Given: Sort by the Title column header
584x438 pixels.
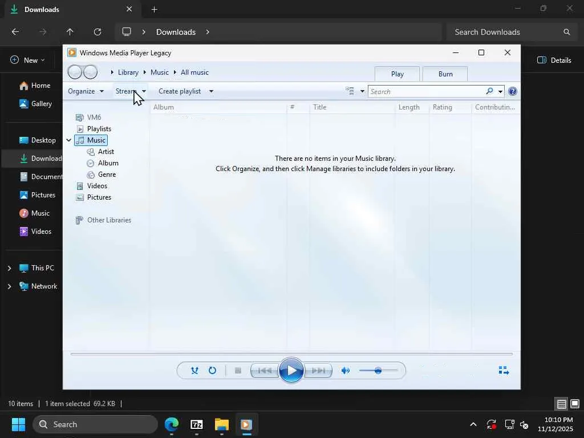Looking at the screenshot, I should pyautogui.click(x=352, y=107).
